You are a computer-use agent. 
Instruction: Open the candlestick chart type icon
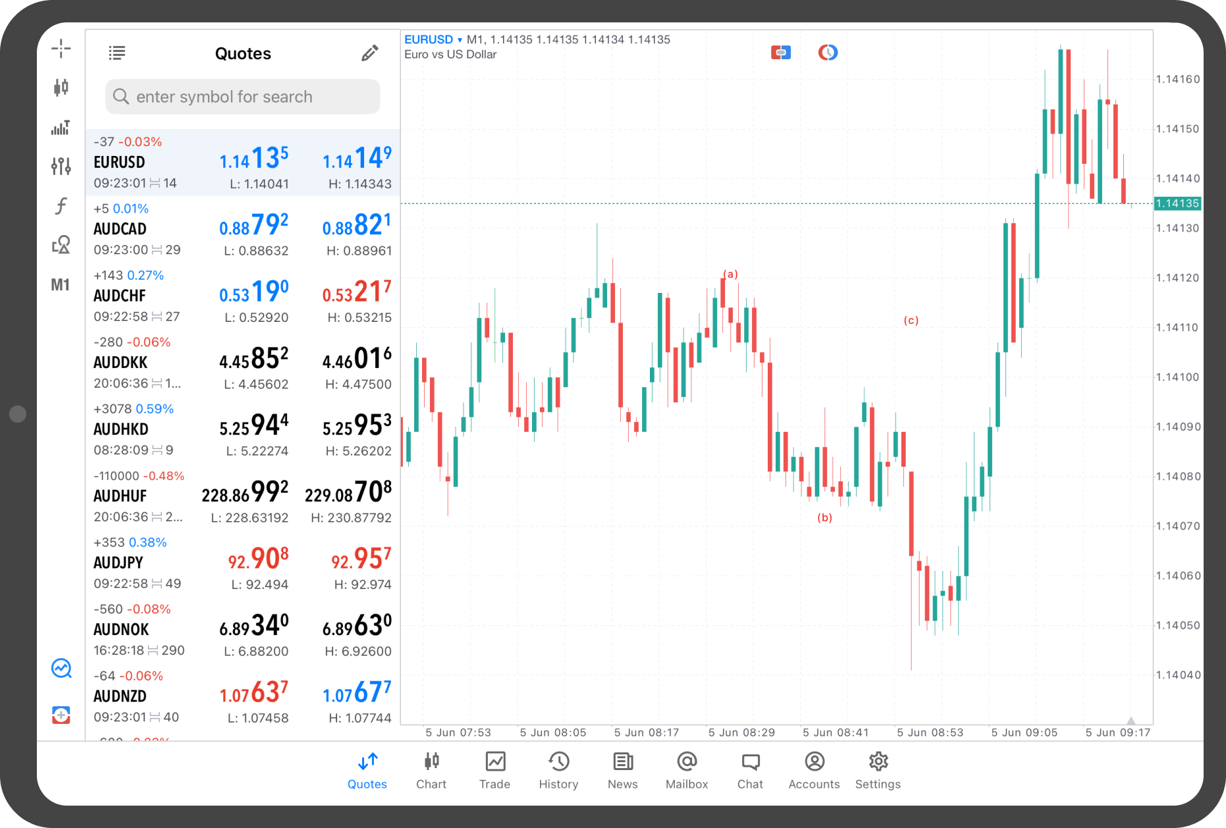(61, 88)
